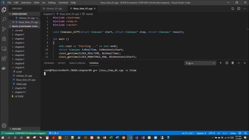Open the Search view in activity bar
249x140 pixels.
click(x=4, y=19)
